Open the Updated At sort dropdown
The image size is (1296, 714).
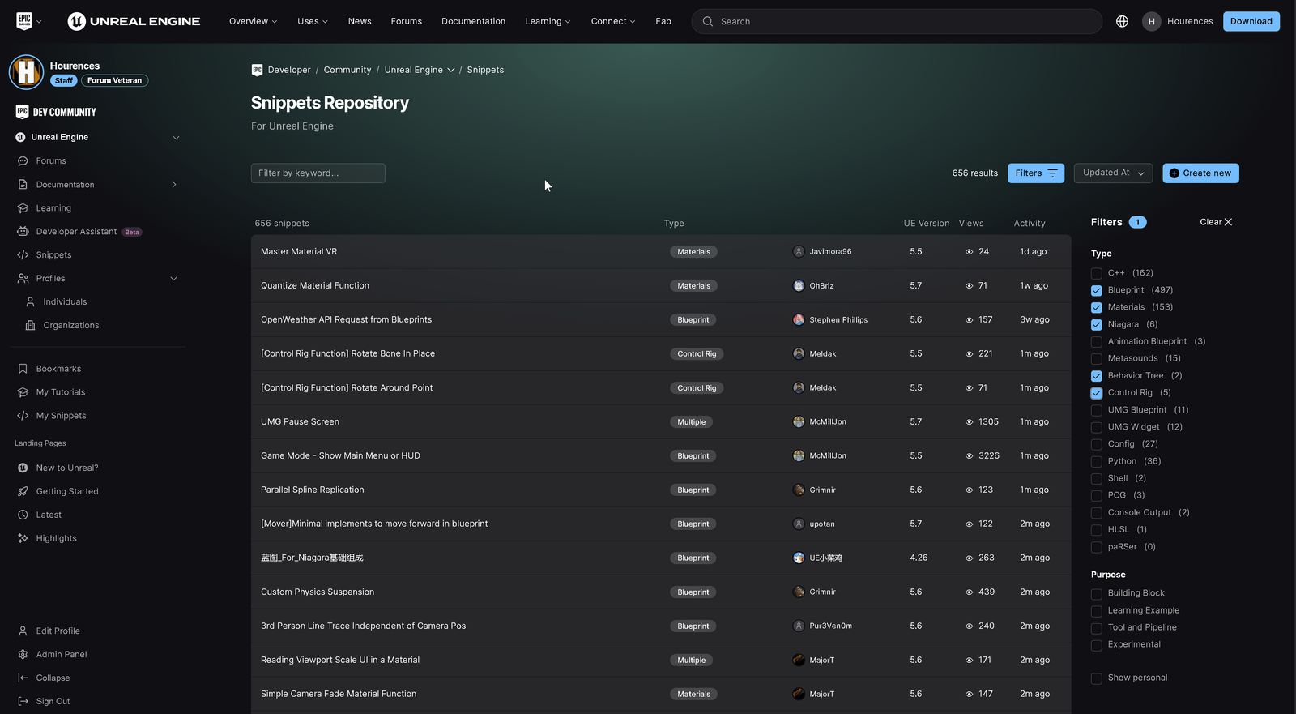click(1113, 173)
